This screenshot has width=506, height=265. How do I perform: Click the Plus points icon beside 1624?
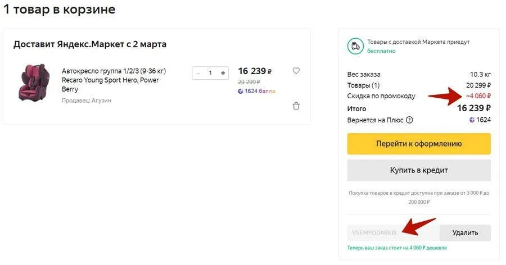[472, 120]
